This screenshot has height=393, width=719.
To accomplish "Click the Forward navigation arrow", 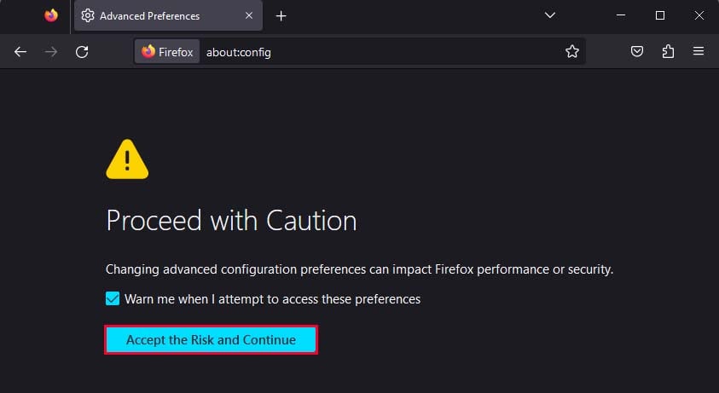I will 51,52.
